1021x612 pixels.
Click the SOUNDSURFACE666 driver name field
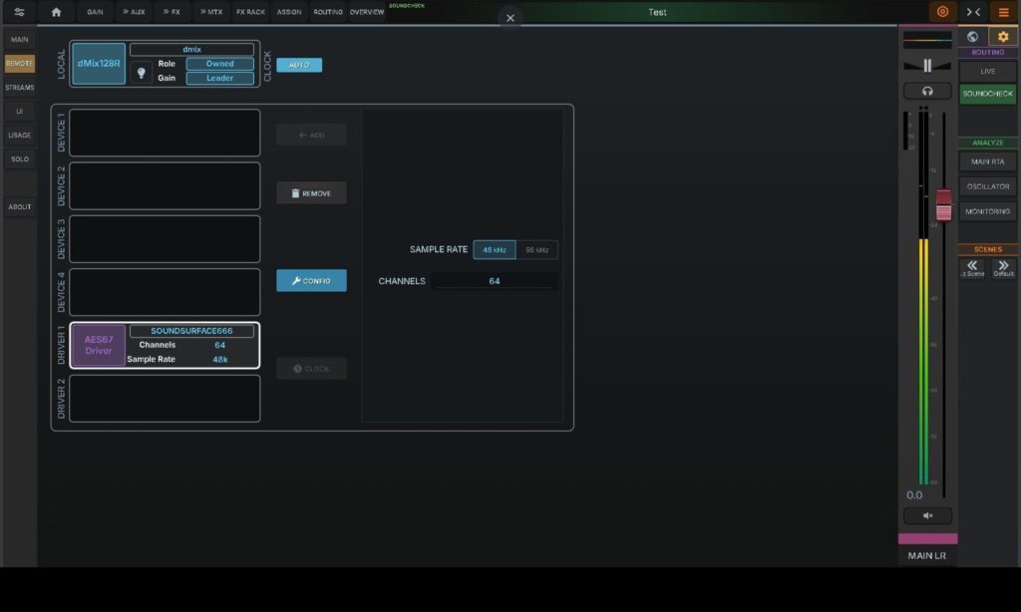(x=191, y=331)
